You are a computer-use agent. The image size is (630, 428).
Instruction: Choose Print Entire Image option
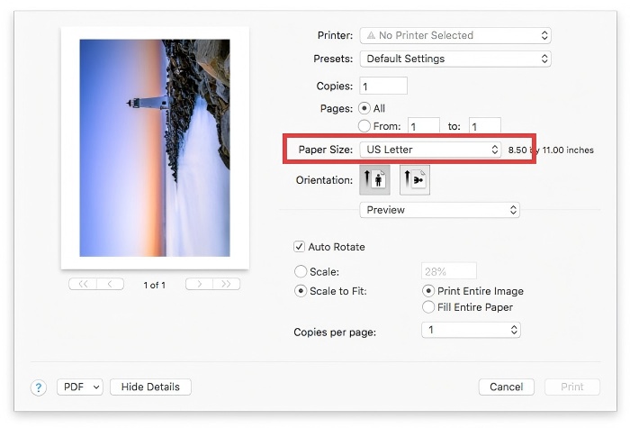[428, 291]
